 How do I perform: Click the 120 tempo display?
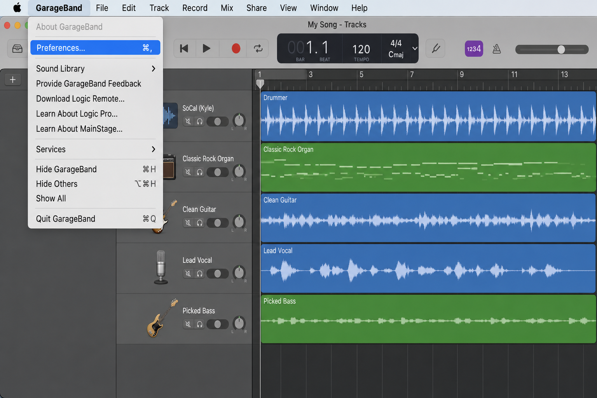[x=361, y=49]
